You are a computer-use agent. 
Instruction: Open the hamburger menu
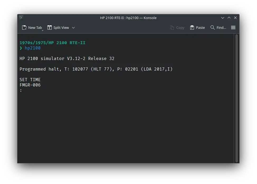[233, 27]
